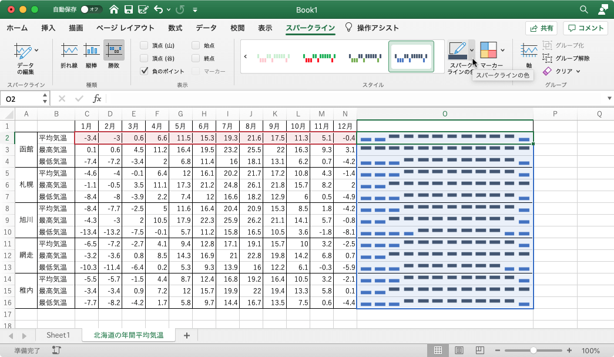The image size is (614, 357).
Task: Switch to page break preview in status bar
Action: (x=480, y=351)
